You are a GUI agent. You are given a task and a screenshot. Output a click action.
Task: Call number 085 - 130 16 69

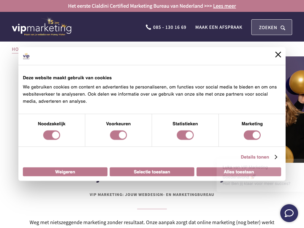click(170, 27)
